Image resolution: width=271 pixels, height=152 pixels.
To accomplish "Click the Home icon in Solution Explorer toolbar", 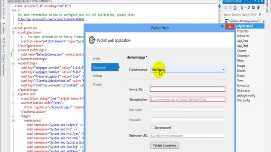I will pyautogui.click(x=235, y=8).
